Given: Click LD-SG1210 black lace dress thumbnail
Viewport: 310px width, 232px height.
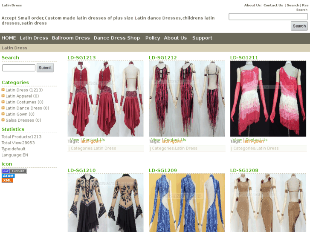Looking at the screenshot, I should (x=106, y=203).
